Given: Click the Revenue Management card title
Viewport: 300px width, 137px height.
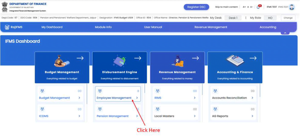Looking at the screenshot, I should (177, 72).
